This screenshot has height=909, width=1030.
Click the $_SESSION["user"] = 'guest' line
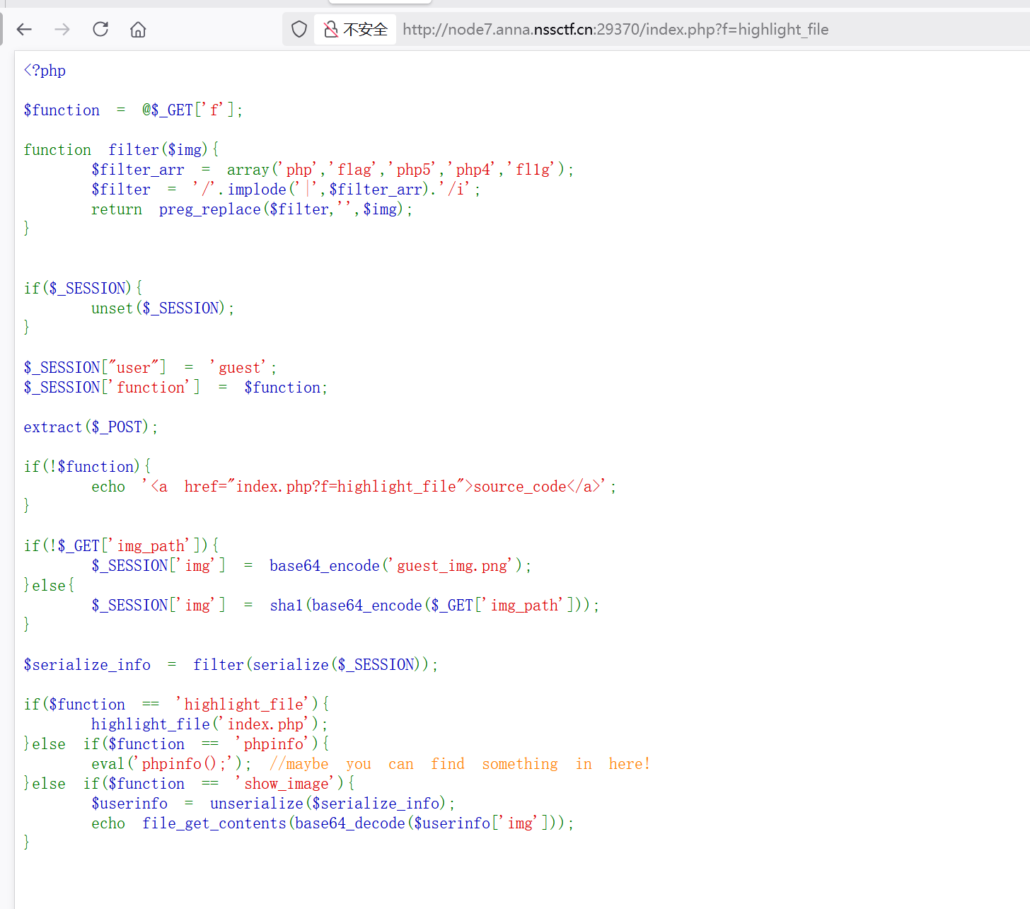pyautogui.click(x=150, y=367)
